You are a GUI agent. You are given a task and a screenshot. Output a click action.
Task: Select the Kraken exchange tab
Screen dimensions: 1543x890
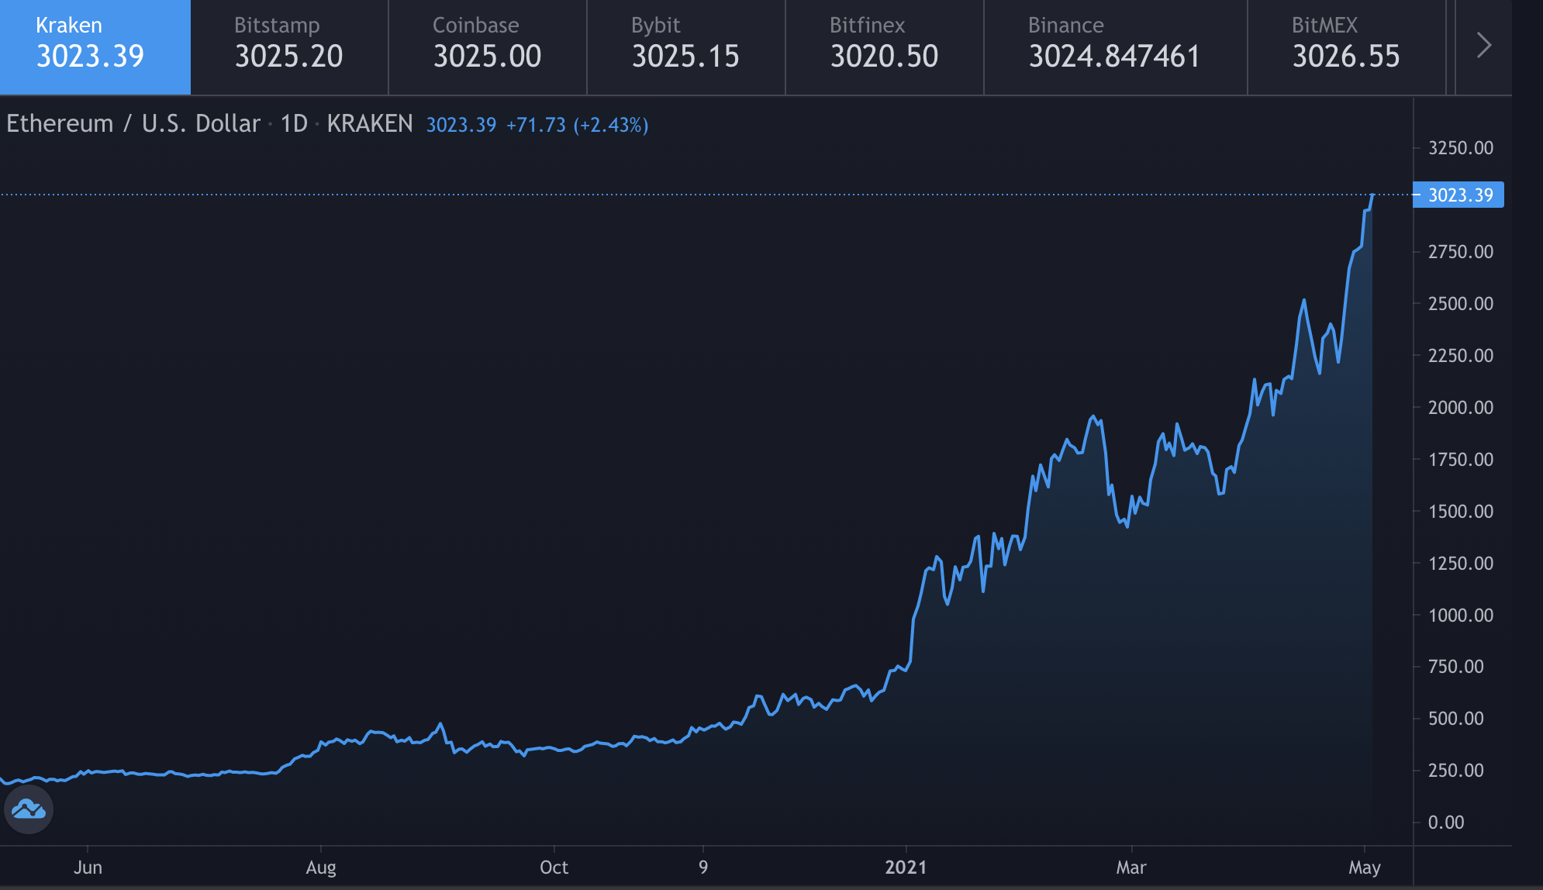tap(95, 47)
